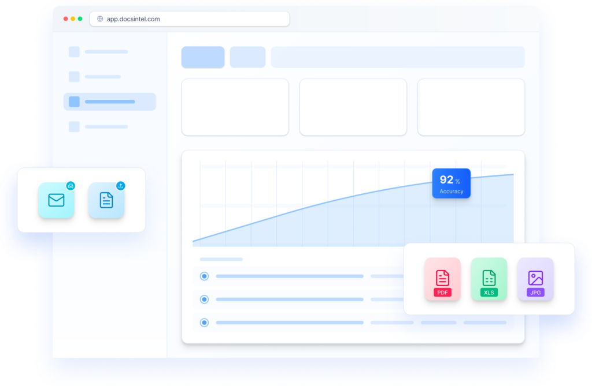592x386 pixels.
Task: Click the document upload icon tile
Action: click(106, 200)
